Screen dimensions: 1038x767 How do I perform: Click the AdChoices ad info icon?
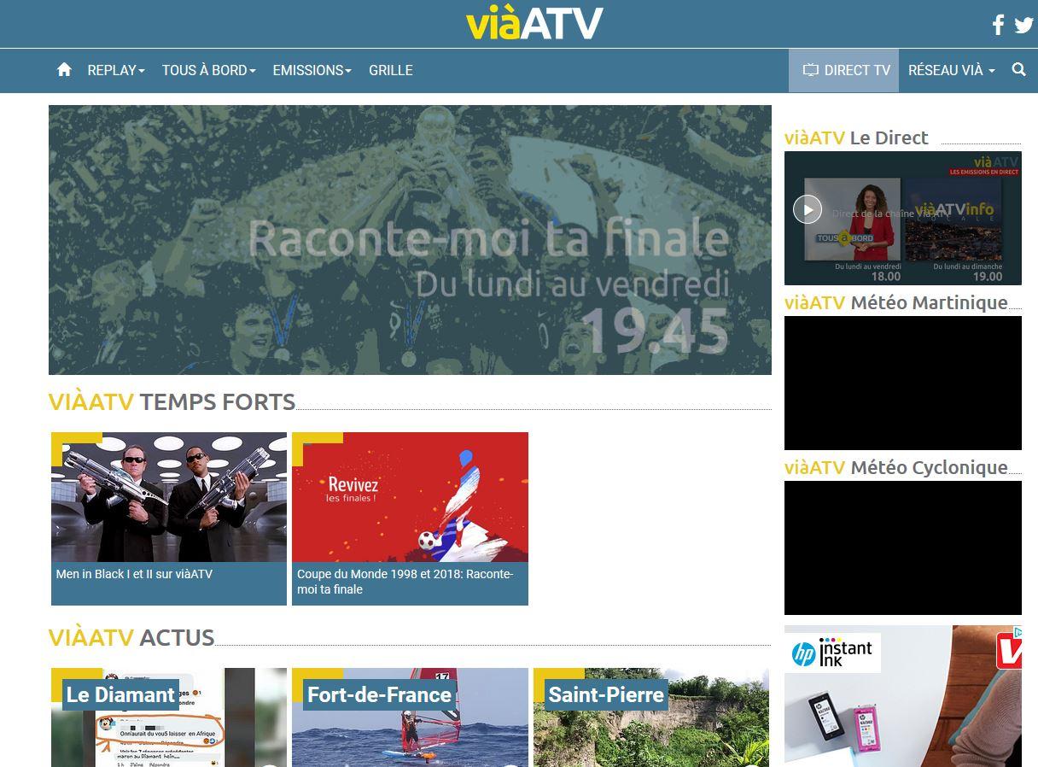[1016, 632]
